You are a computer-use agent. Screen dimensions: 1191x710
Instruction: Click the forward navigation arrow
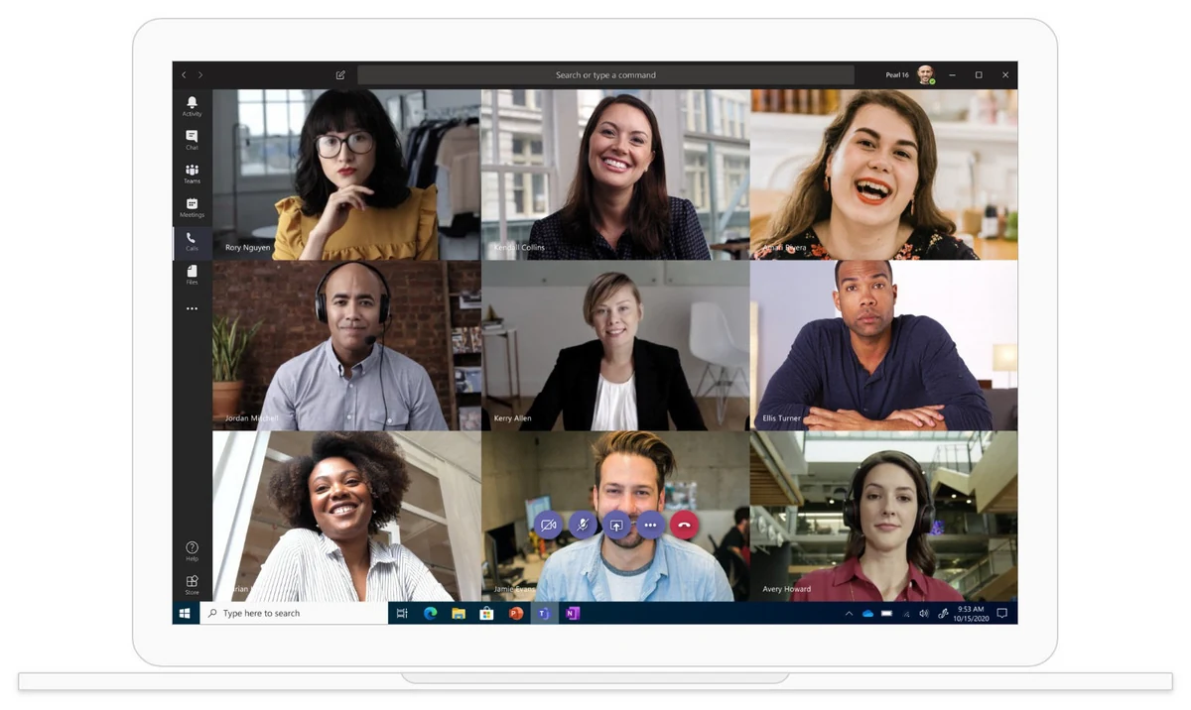200,75
